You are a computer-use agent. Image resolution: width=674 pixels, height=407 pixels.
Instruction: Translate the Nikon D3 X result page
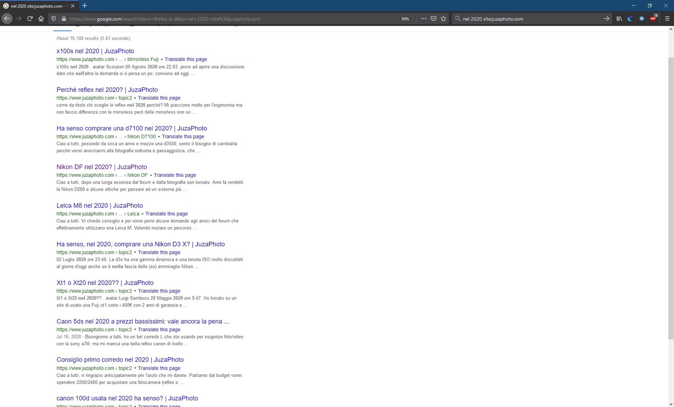point(159,252)
